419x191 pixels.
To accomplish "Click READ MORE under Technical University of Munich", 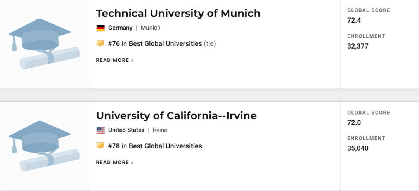I will [x=115, y=60].
